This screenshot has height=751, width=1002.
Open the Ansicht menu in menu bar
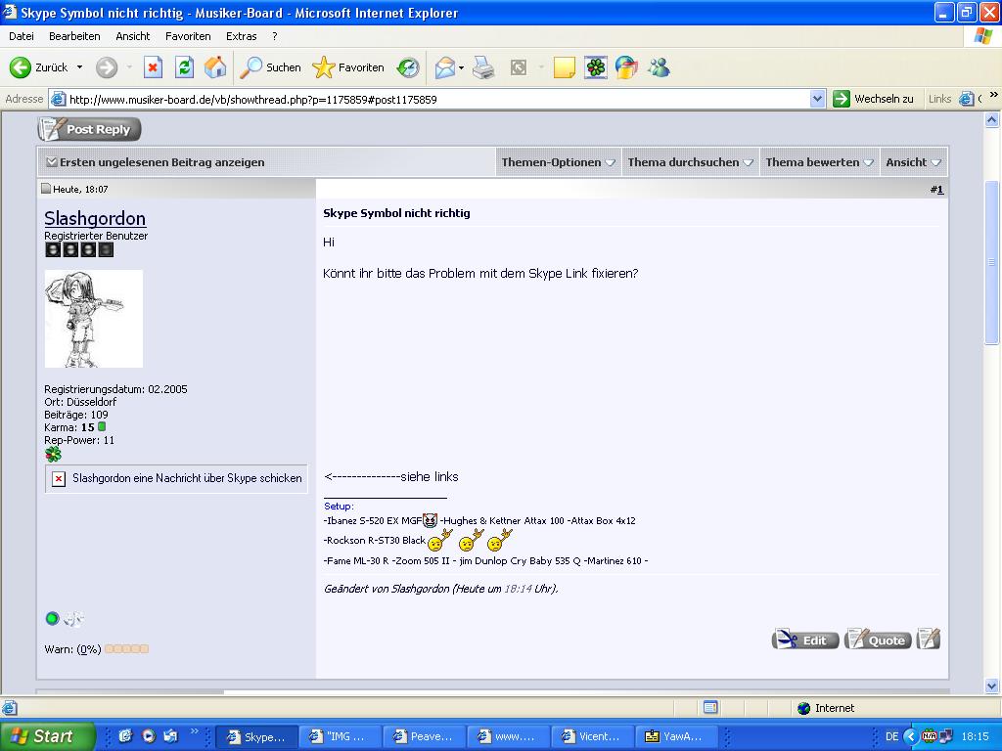click(133, 36)
